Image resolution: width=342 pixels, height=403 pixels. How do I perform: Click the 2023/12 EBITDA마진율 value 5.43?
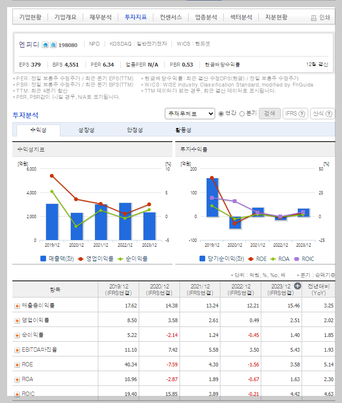294,350
